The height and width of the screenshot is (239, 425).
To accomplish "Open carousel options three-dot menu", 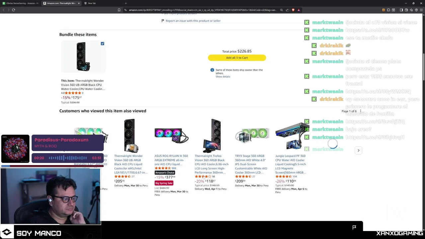I will point(361,111).
